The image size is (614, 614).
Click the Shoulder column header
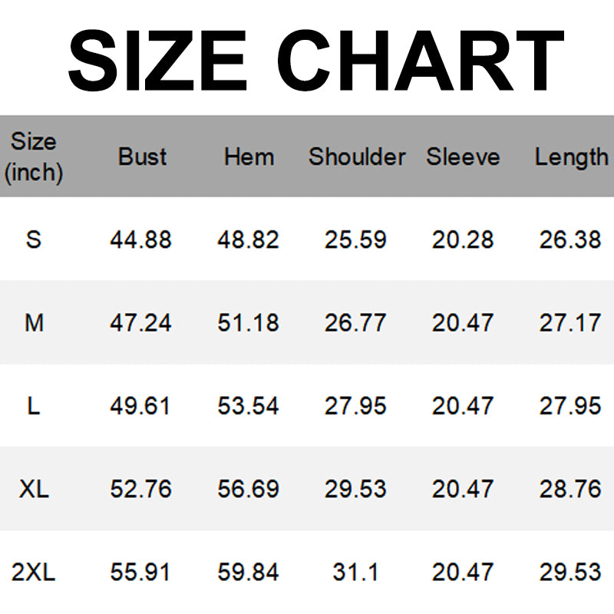pyautogui.click(x=357, y=157)
